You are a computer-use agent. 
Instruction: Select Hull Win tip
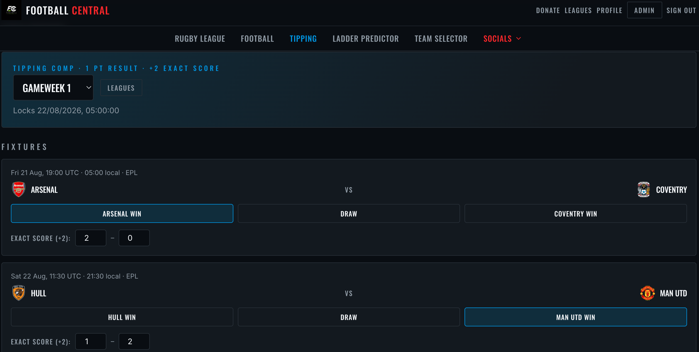tap(122, 317)
